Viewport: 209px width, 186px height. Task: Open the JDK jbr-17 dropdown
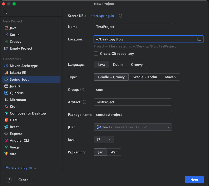(x=133, y=127)
